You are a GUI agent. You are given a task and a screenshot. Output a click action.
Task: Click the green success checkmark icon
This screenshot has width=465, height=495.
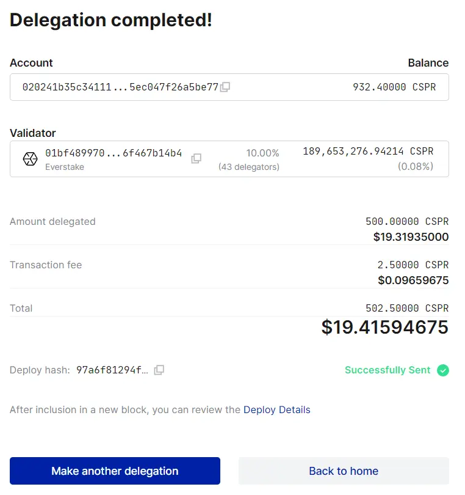[442, 370]
